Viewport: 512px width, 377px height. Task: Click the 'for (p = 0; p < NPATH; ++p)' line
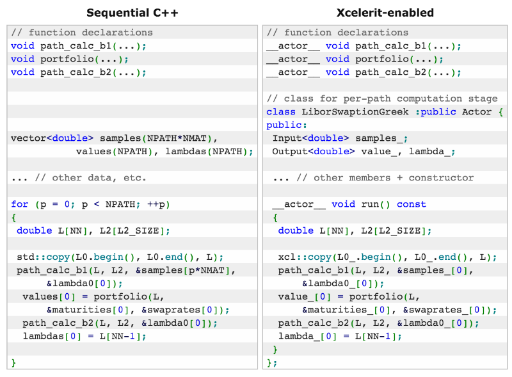[x=90, y=204]
